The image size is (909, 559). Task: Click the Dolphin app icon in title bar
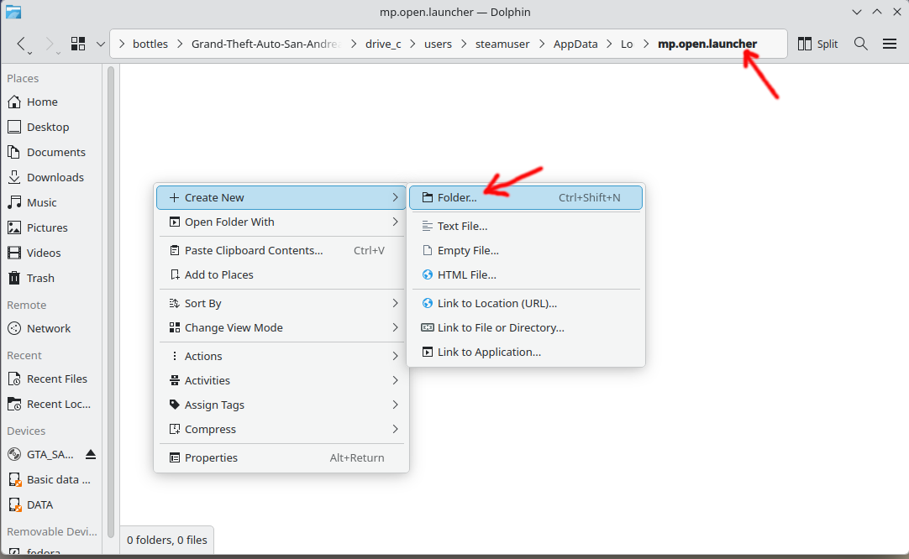[x=13, y=12]
